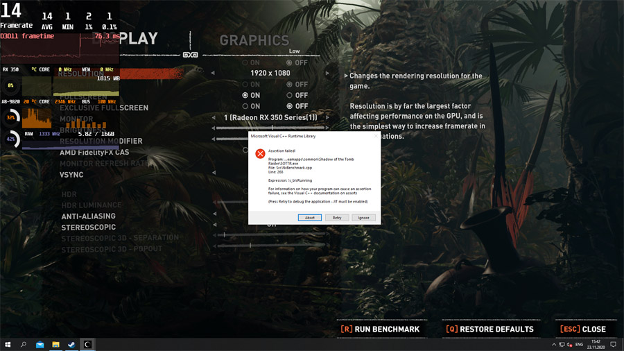Click Ignore in the assertion dialog
The image size is (624, 351).
(363, 218)
